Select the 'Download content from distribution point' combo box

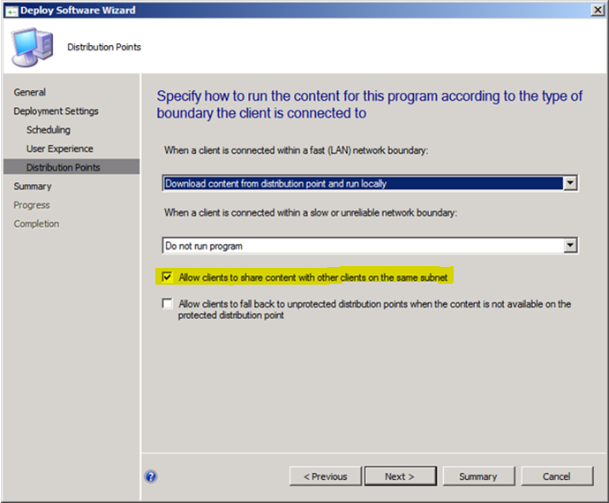tap(363, 183)
